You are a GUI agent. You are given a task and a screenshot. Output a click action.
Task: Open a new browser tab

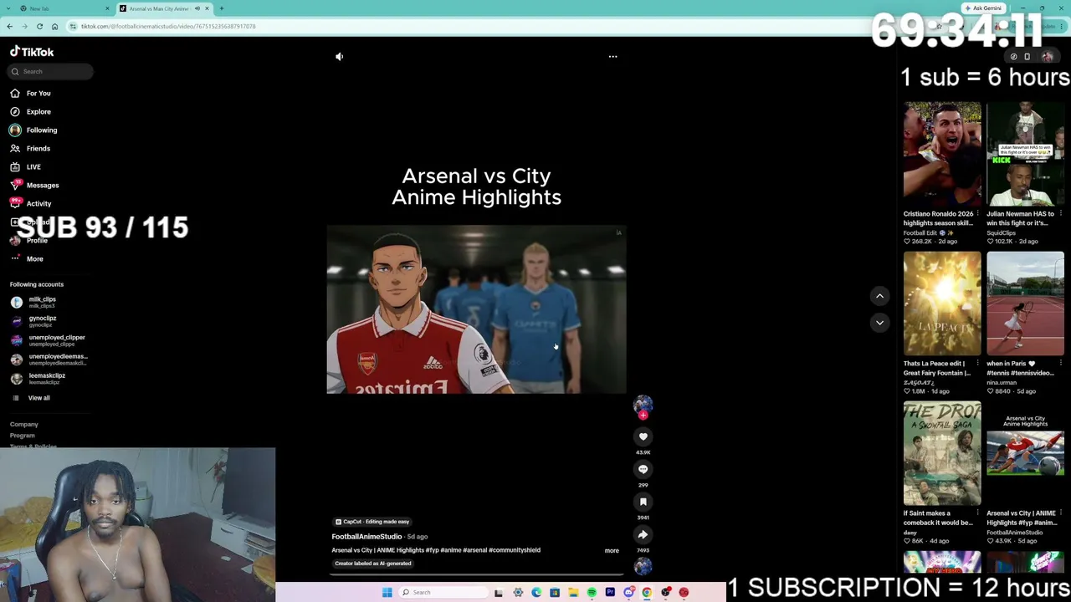(221, 8)
